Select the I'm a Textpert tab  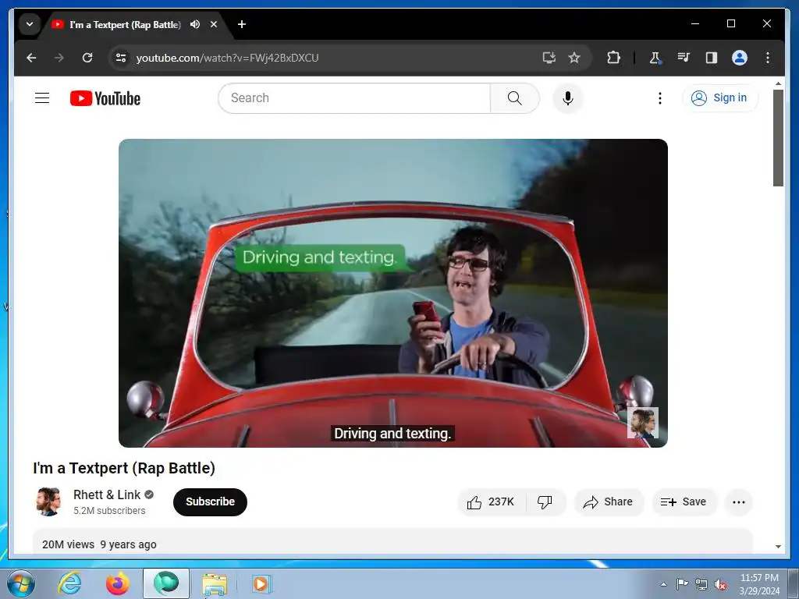[125, 24]
